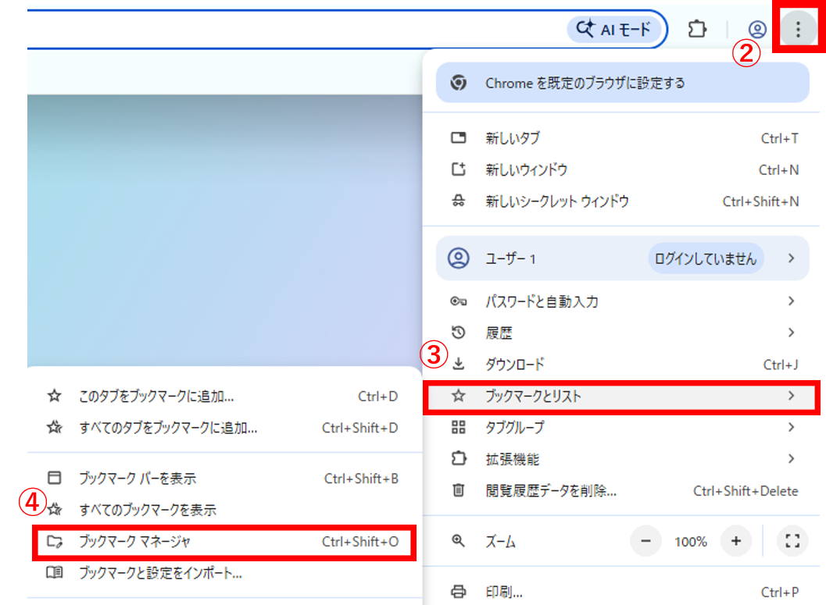Open ダウンロード from the menu
826x605 pixels.
(514, 365)
